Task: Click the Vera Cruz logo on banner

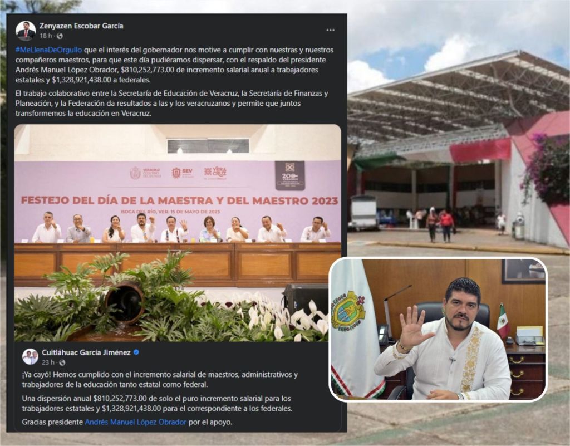Action: point(215,173)
